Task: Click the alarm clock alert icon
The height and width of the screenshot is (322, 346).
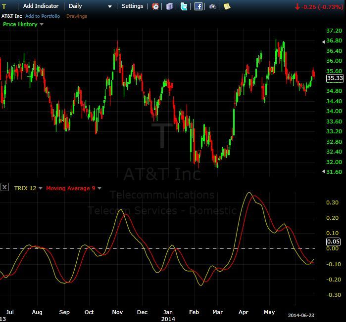Action: (155, 6)
